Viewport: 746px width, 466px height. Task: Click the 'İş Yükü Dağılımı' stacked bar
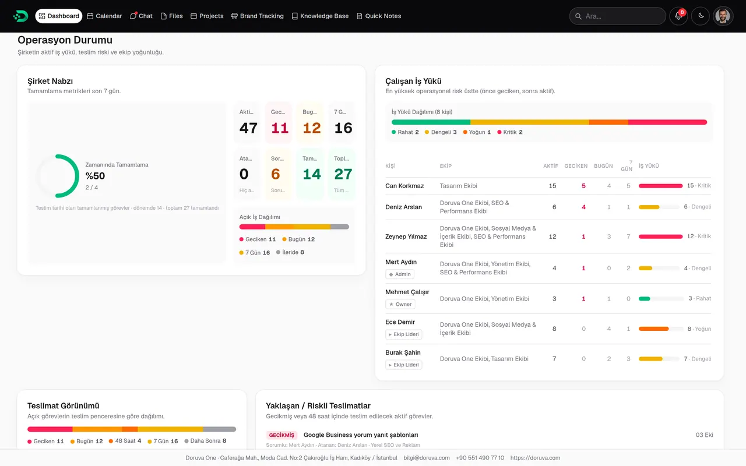coord(549,122)
